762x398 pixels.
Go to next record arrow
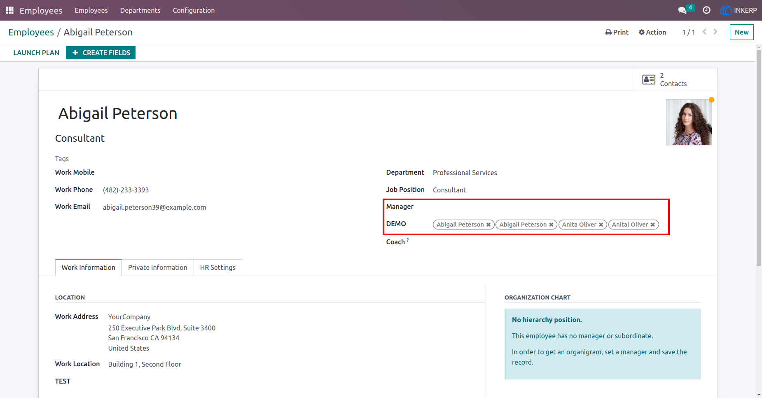(715, 32)
